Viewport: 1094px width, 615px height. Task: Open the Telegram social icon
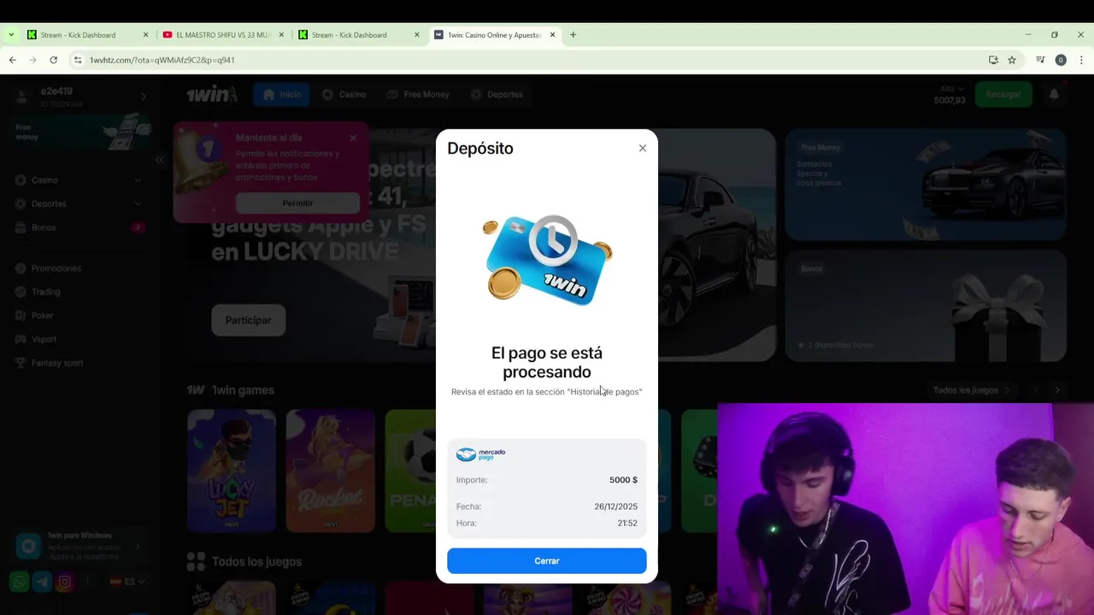pos(42,582)
